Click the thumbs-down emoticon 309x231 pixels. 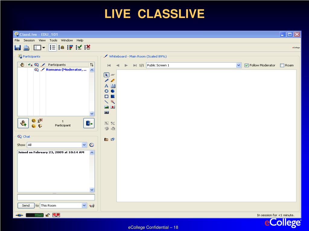(40, 126)
